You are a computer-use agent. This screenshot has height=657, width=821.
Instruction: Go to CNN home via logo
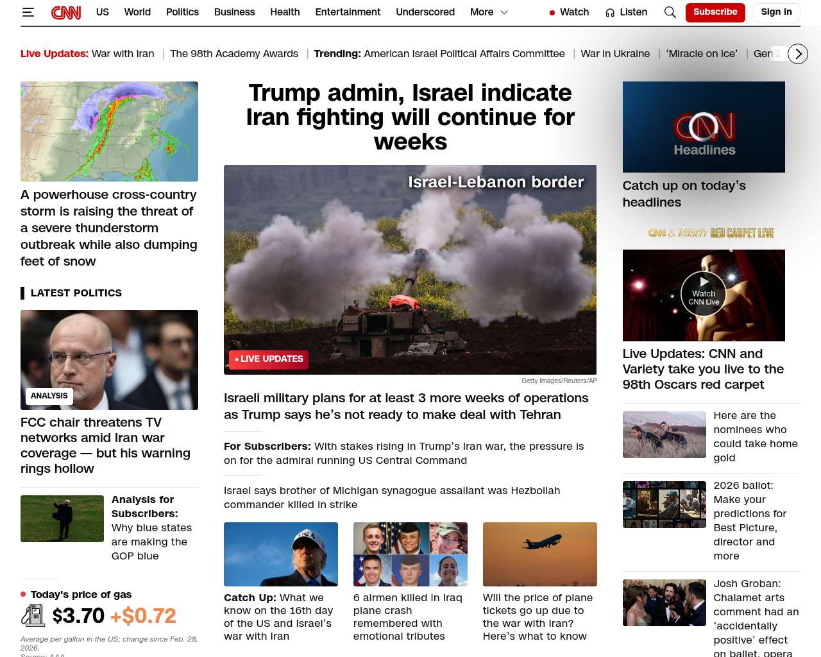[66, 12]
